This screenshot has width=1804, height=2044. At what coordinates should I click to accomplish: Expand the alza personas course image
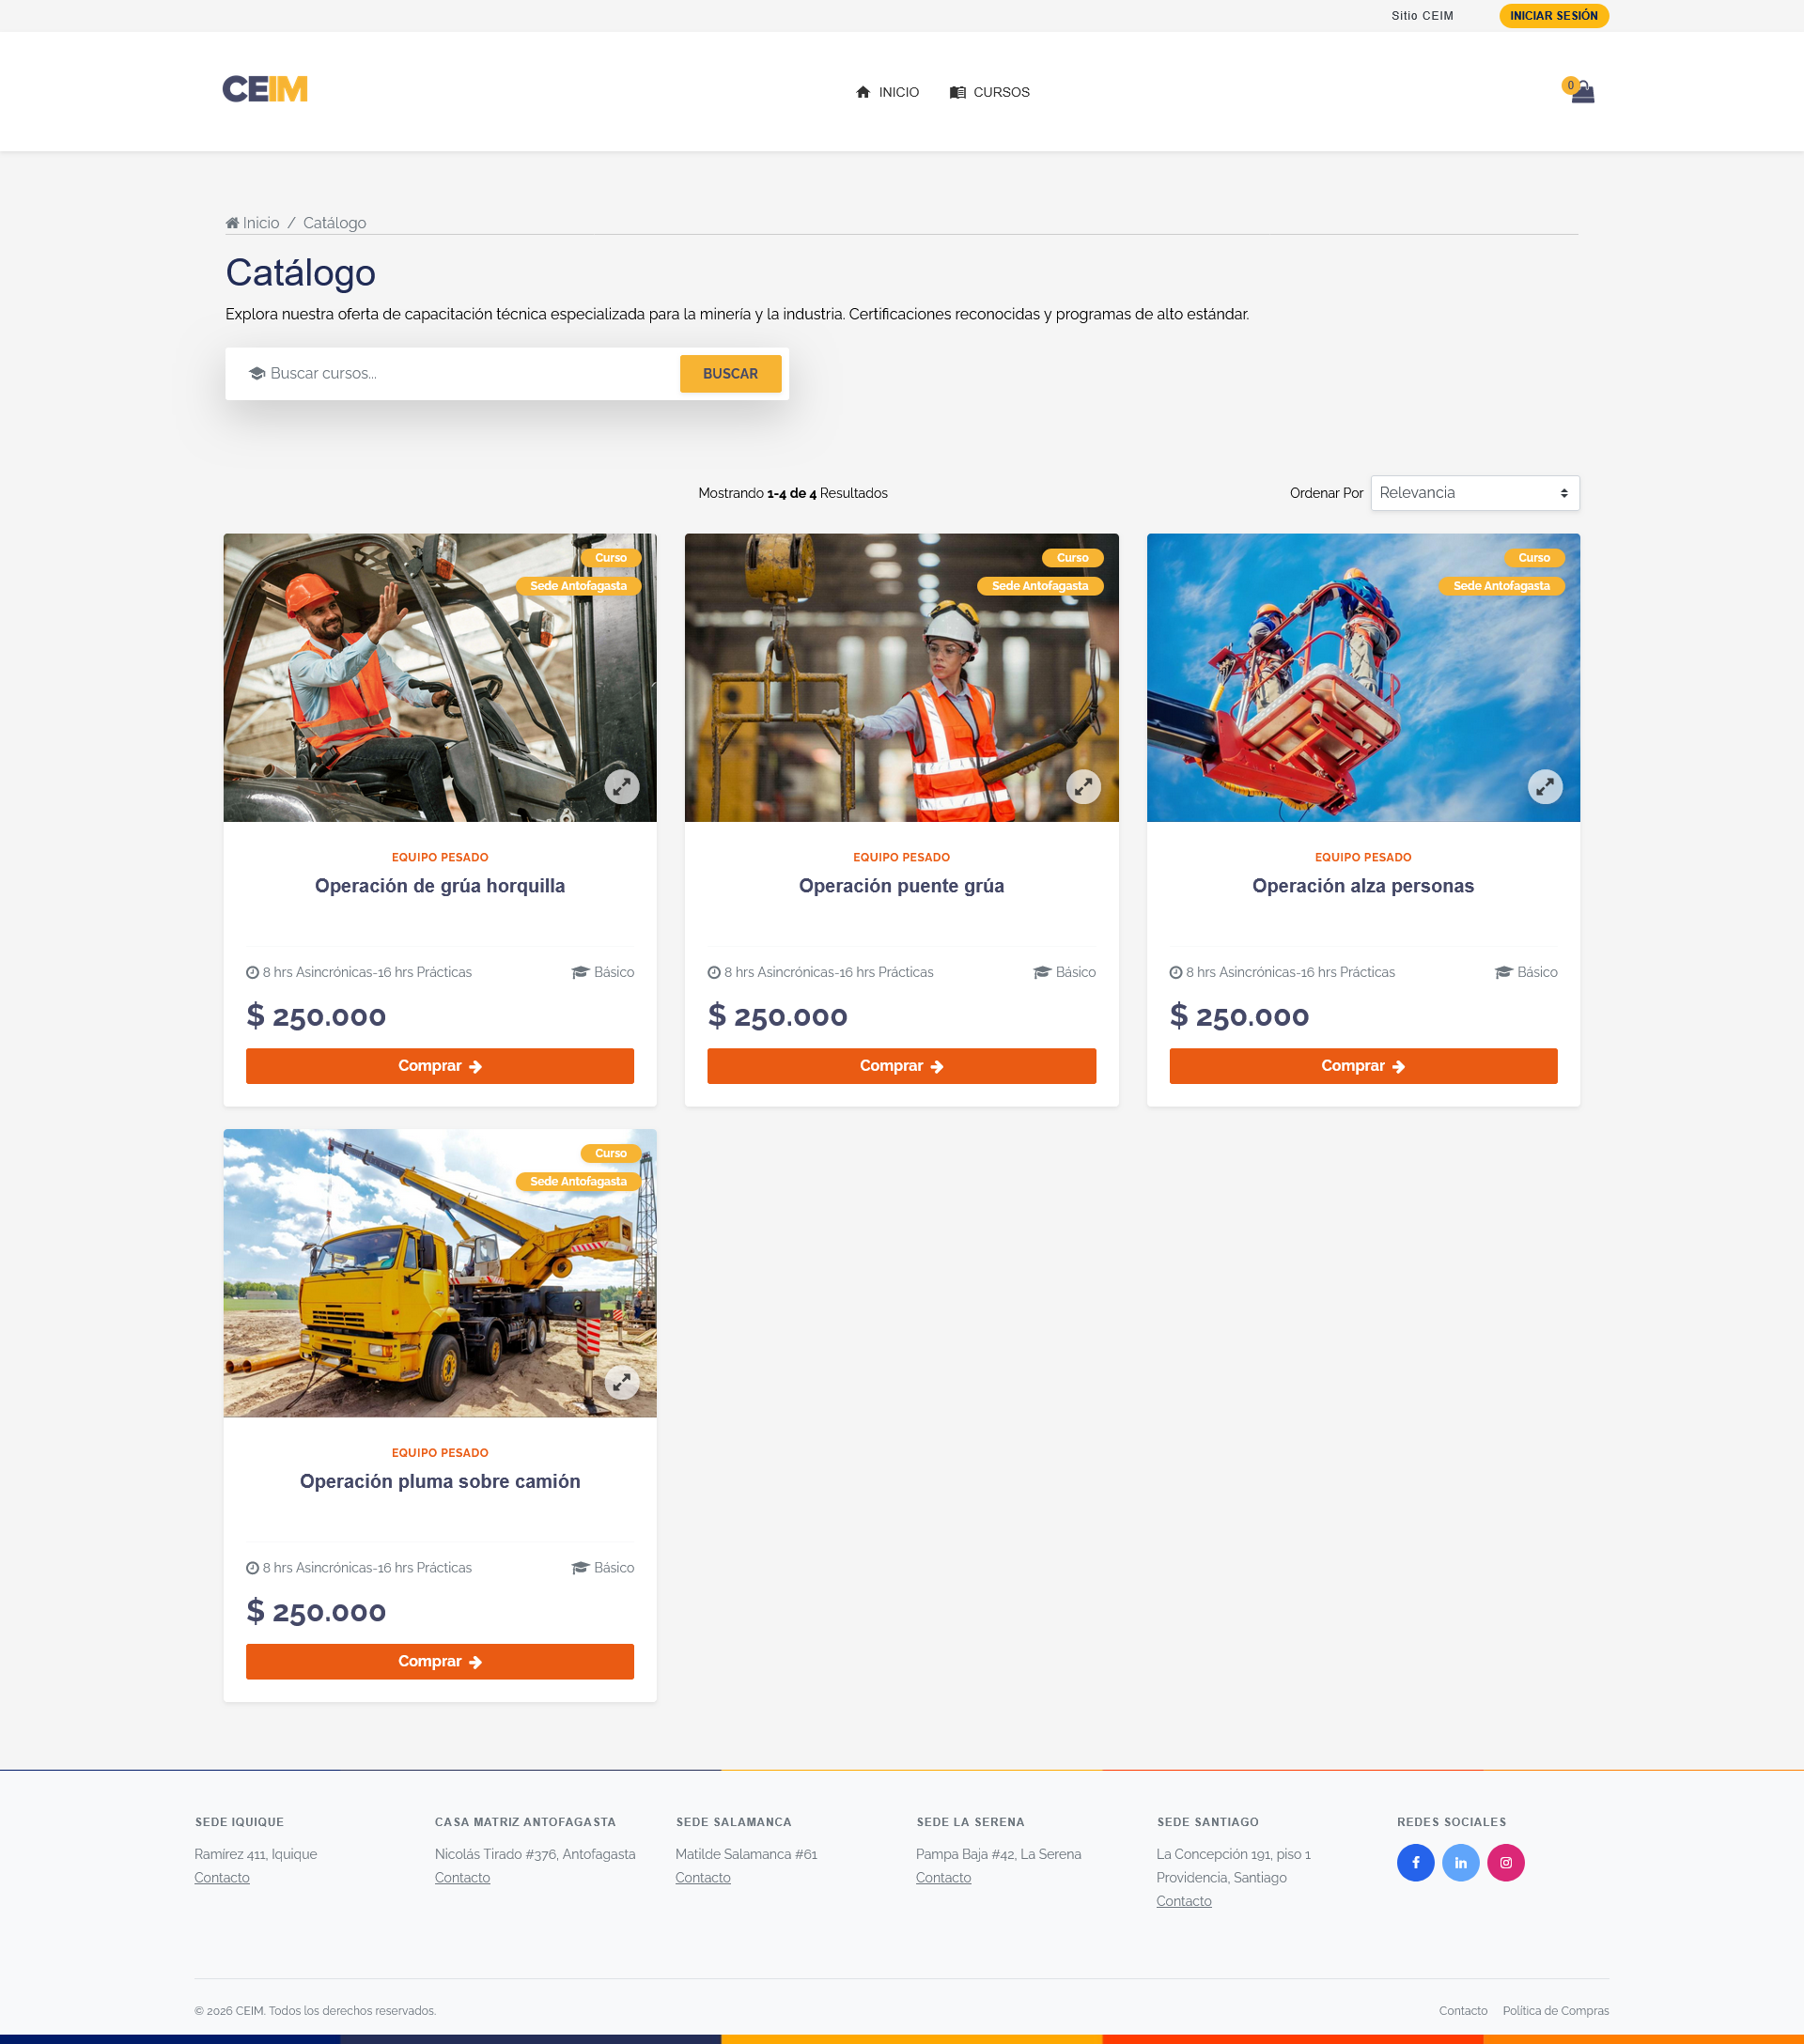point(1544,787)
